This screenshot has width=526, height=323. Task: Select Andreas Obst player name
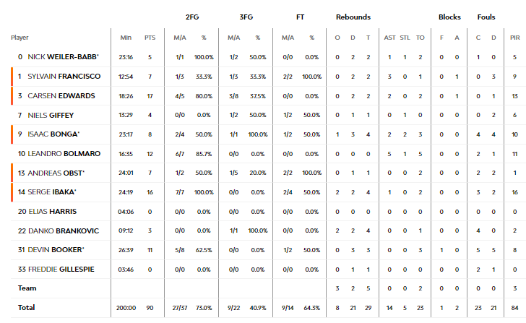56,173
